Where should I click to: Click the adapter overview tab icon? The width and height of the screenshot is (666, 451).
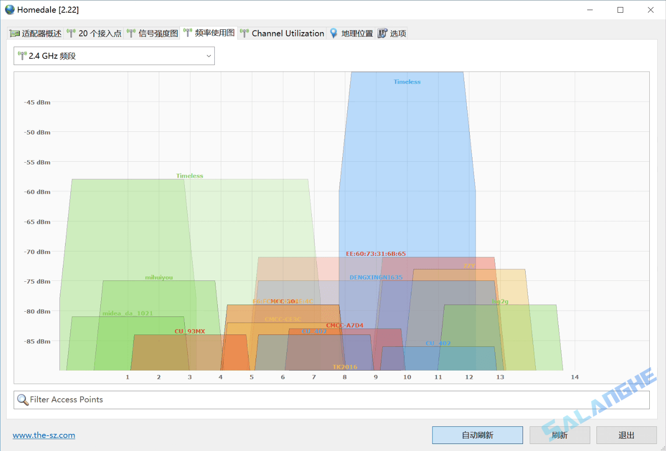[x=15, y=33]
